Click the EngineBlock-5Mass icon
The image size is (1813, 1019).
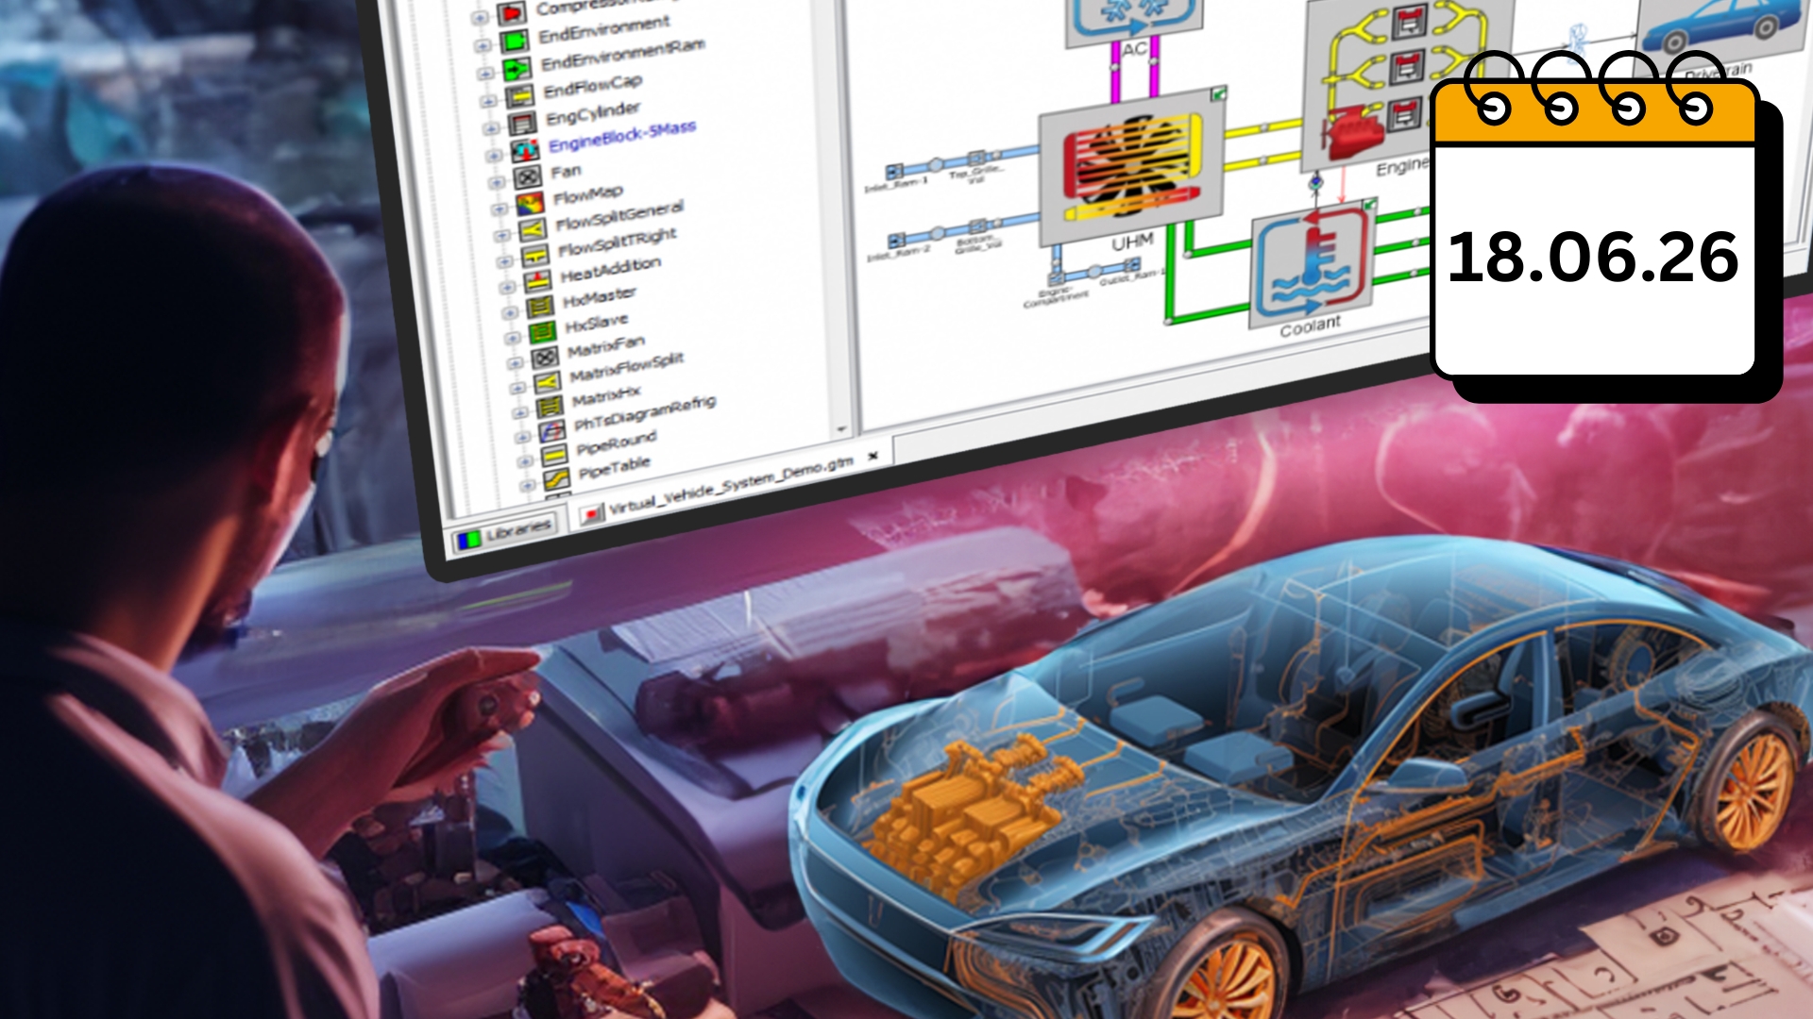click(524, 151)
